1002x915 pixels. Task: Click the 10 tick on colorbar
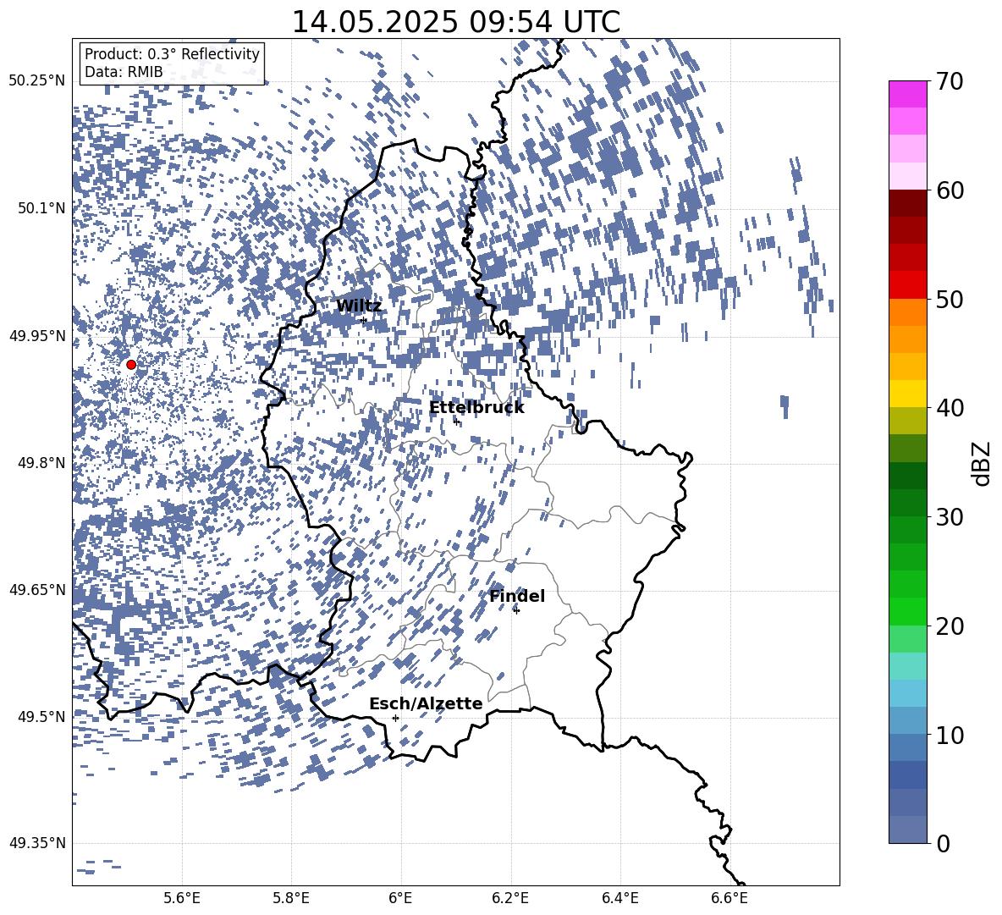(950, 735)
